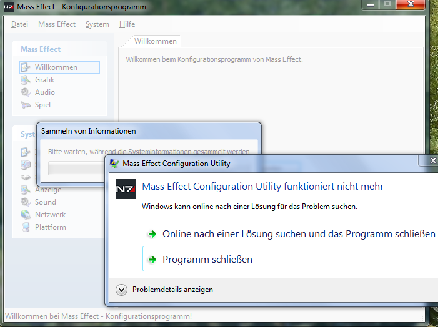Select Anzeige in the system list
The height and width of the screenshot is (327, 438).
pyautogui.click(x=48, y=190)
